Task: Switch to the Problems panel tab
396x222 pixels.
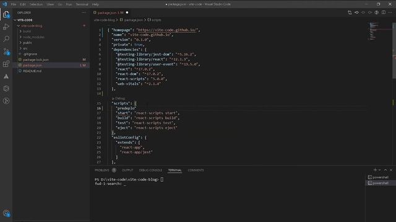Action: (x=102, y=170)
